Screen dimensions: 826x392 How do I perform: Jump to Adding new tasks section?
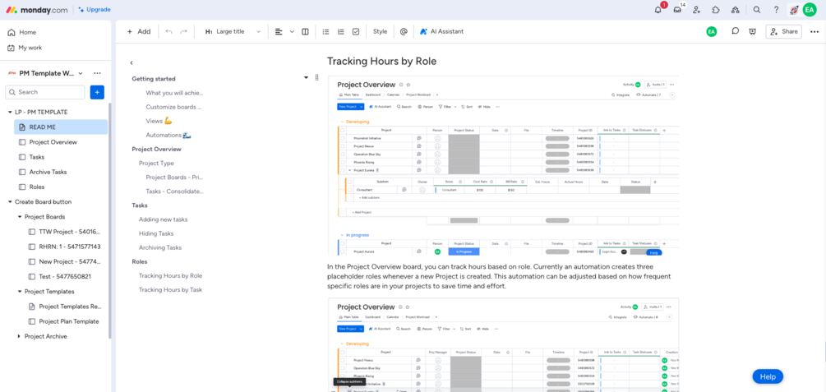pos(164,219)
